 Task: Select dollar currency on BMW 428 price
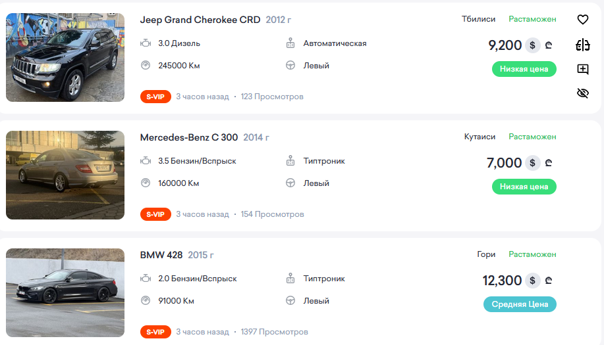pos(532,281)
